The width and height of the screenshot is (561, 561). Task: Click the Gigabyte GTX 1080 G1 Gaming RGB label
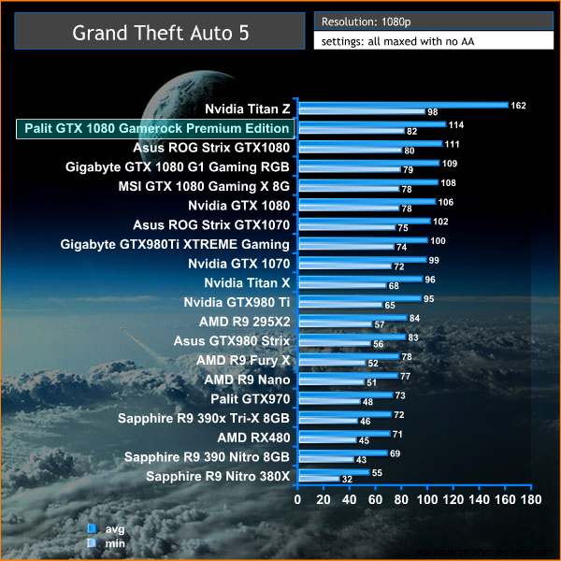click(178, 167)
